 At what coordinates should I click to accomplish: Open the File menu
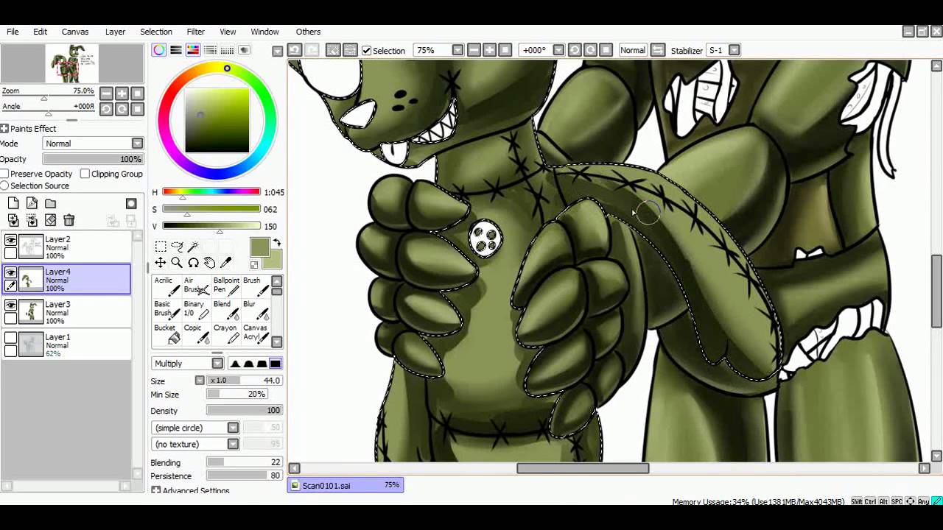[13, 32]
